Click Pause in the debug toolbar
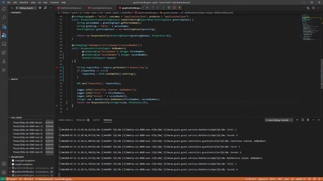Image resolution: width=323 pixels, height=181 pixels. 147,8
